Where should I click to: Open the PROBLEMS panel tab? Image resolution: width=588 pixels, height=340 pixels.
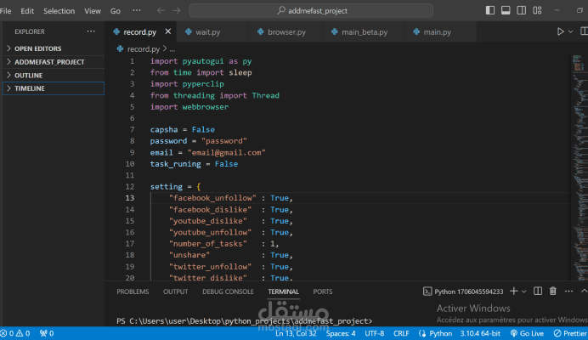[133, 292]
